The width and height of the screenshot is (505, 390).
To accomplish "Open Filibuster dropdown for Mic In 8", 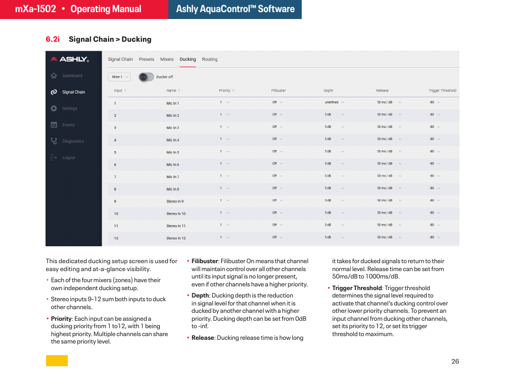I will 277,188.
